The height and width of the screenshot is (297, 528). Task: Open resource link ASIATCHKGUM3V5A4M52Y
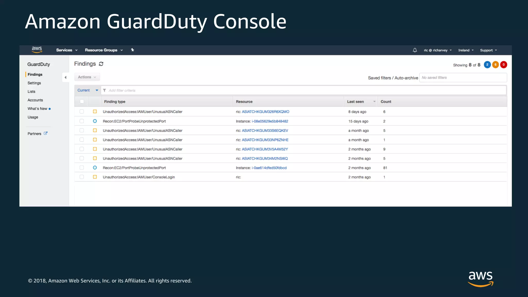pyautogui.click(x=265, y=149)
